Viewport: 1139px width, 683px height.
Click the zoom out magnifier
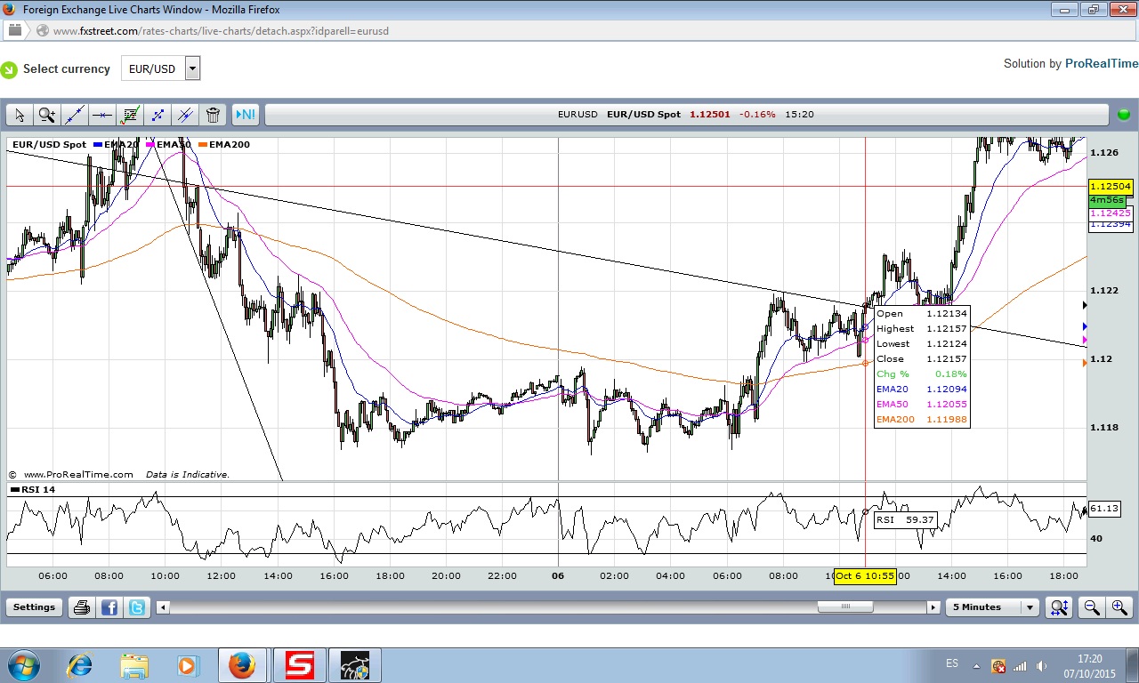click(x=1091, y=607)
